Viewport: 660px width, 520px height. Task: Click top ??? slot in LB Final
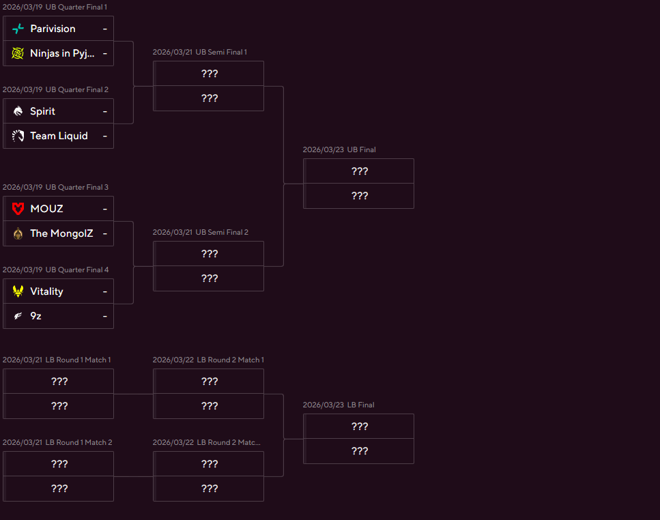[x=358, y=427]
